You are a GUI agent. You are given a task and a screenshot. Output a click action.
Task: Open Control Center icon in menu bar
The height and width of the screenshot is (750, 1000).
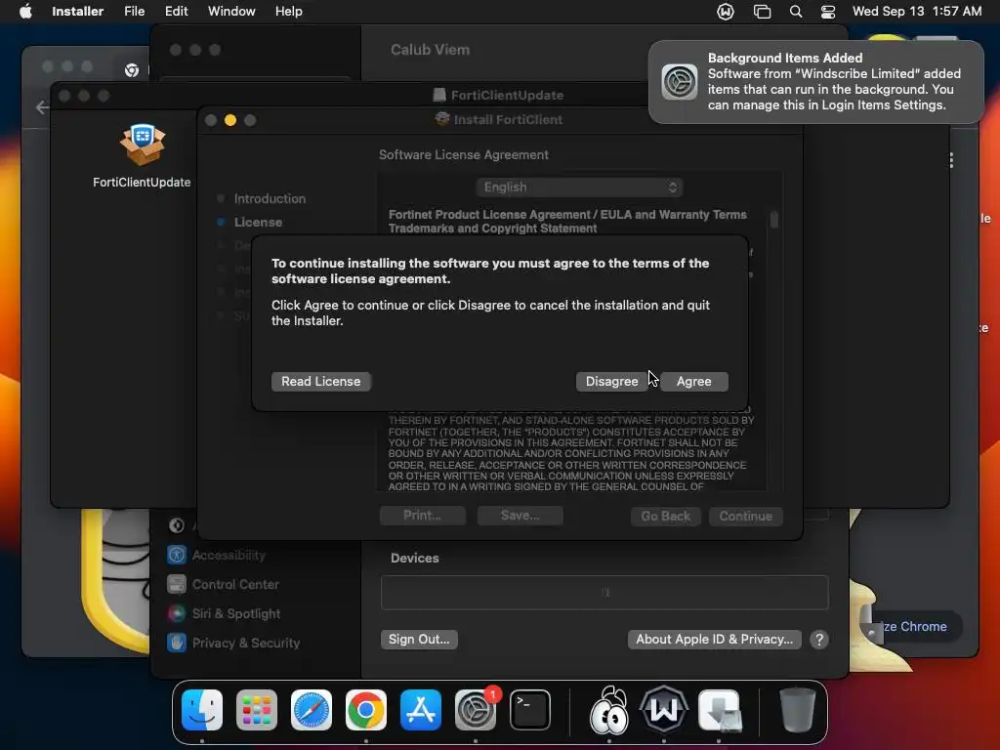point(828,12)
